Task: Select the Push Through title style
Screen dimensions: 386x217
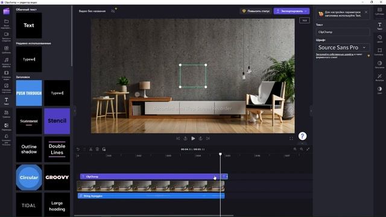Action: [29, 93]
